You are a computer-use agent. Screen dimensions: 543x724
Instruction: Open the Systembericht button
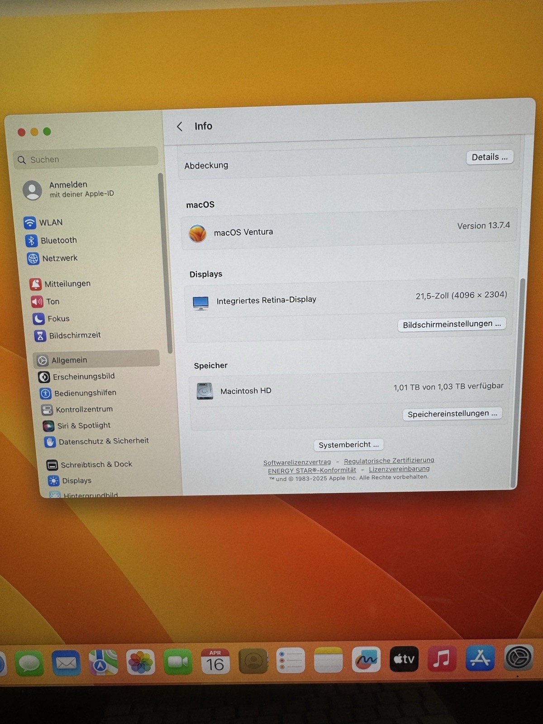pyautogui.click(x=348, y=445)
